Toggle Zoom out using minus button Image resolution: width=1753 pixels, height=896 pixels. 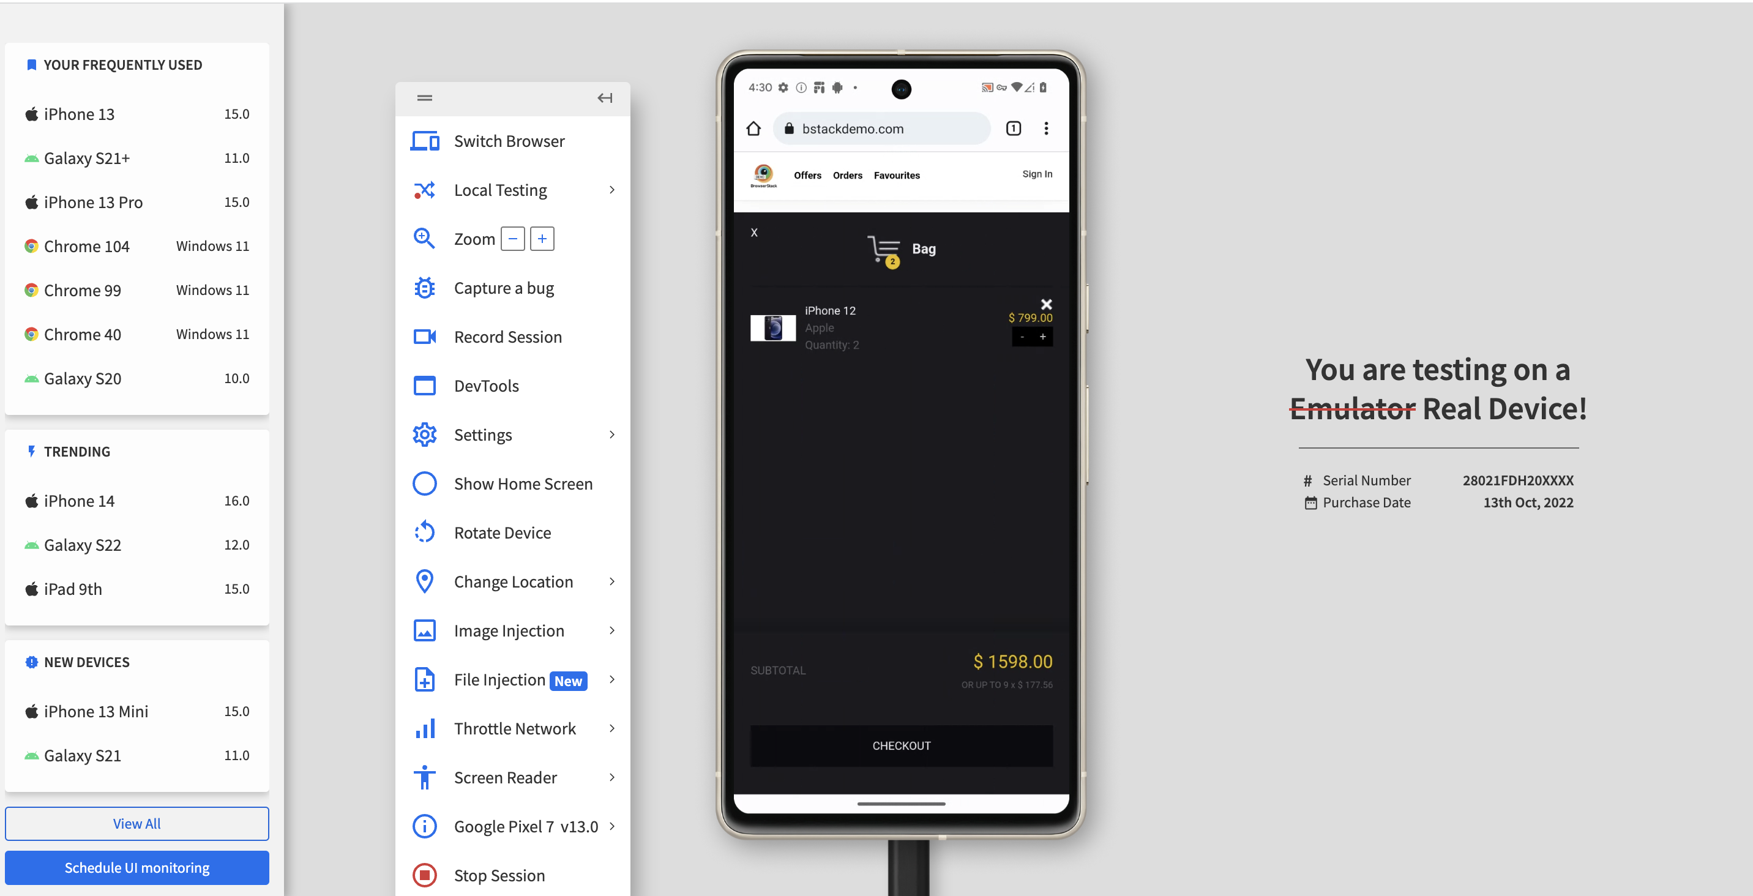(513, 237)
